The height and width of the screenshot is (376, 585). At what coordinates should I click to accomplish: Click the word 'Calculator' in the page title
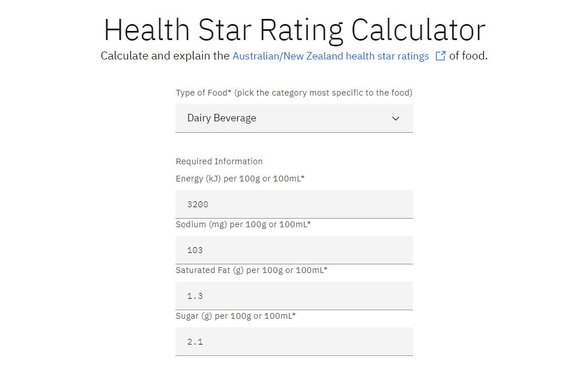(418, 30)
